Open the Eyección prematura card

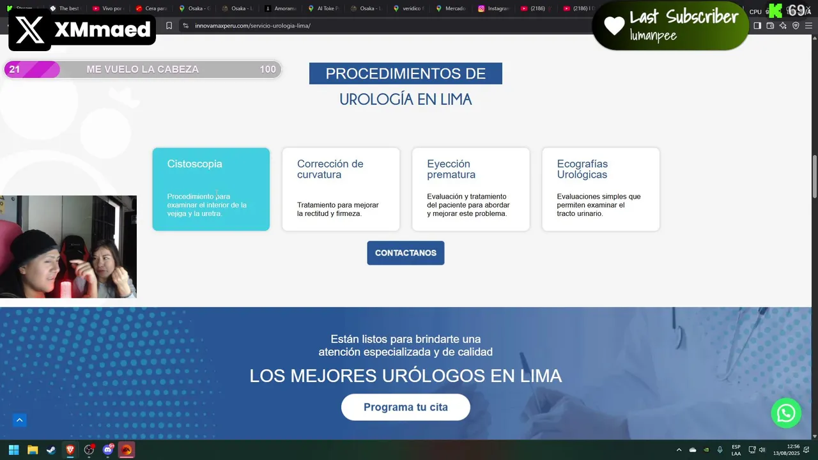pos(471,189)
